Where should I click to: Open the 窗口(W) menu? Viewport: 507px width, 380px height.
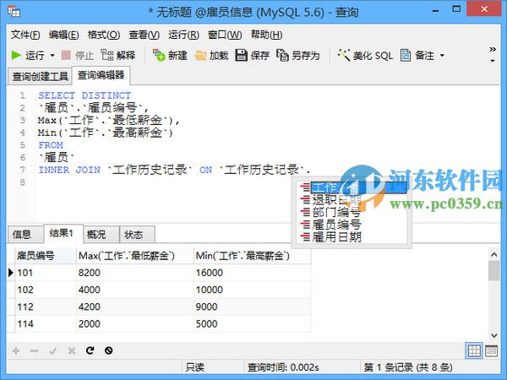pos(225,35)
